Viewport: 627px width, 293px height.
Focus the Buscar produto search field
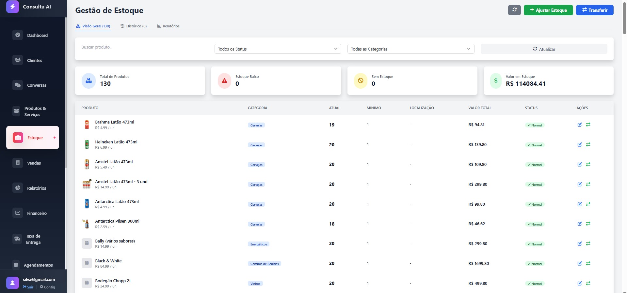click(x=144, y=47)
